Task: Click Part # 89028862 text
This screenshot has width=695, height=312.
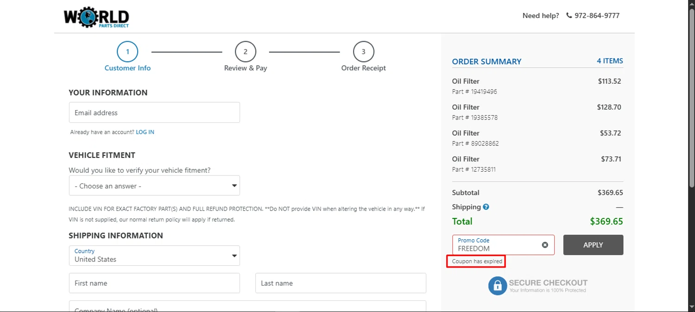Action: pos(475,144)
